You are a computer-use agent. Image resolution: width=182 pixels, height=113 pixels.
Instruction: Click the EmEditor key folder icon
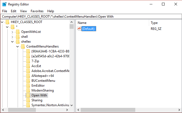28,86
